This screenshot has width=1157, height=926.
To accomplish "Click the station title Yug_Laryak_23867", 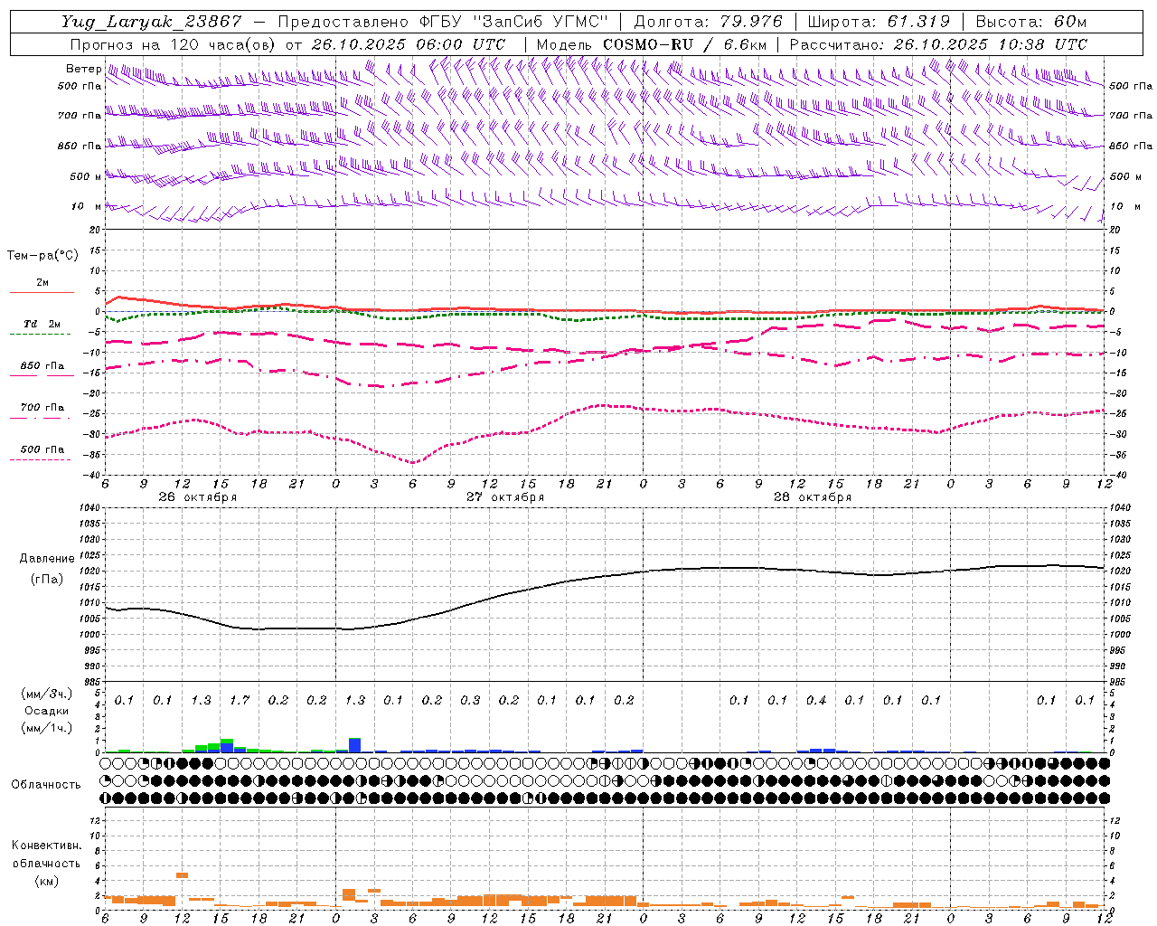I will coord(151,22).
